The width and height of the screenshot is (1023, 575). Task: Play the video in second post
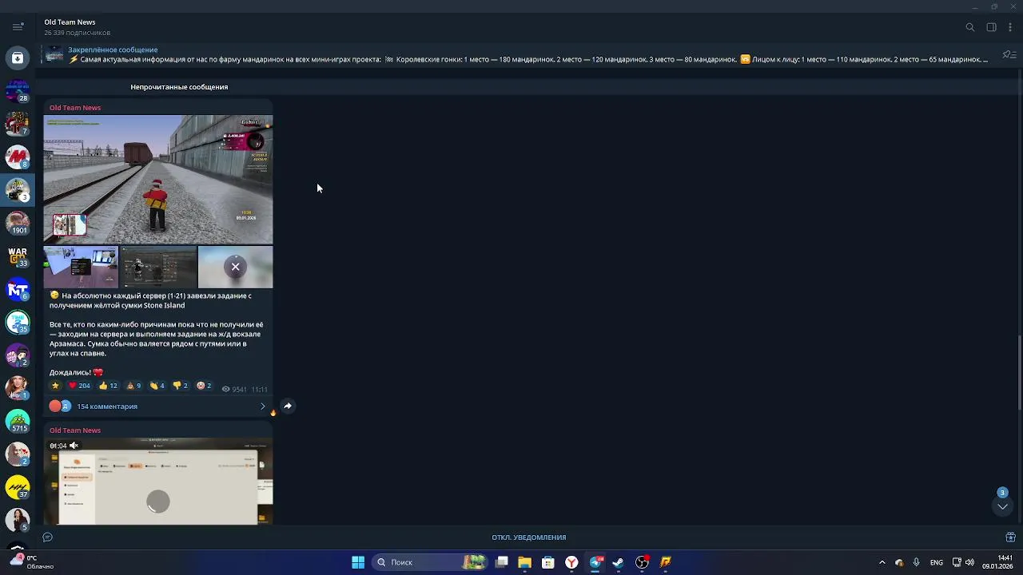click(x=158, y=502)
